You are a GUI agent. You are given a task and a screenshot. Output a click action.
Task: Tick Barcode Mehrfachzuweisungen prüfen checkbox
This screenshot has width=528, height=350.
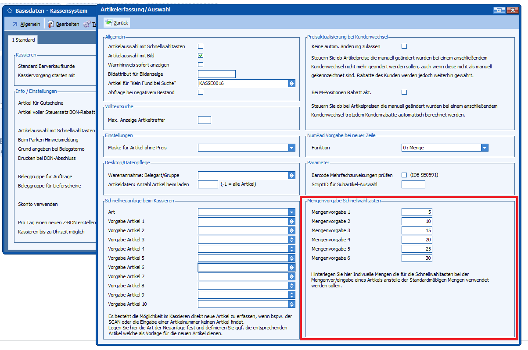click(x=404, y=175)
